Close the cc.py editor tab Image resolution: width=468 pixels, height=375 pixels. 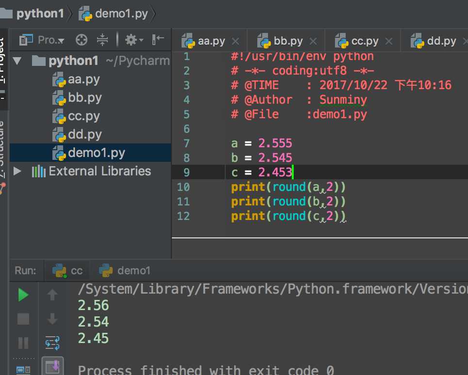388,41
